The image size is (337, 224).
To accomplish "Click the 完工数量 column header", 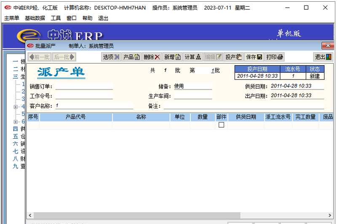I will (x=305, y=117).
